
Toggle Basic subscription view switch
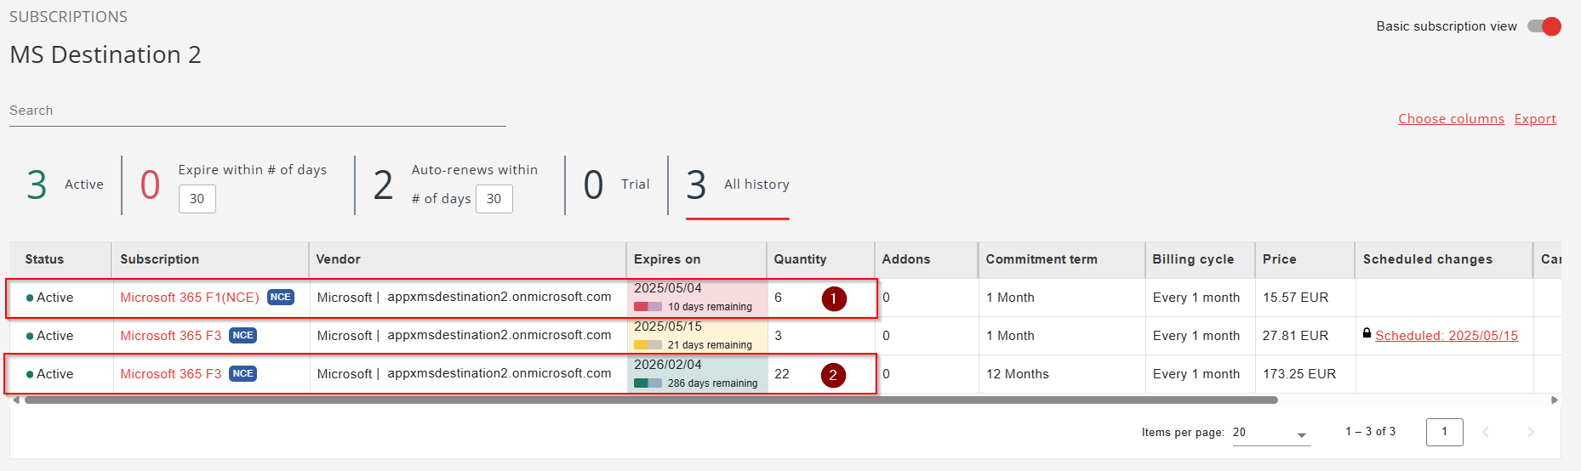point(1544,26)
